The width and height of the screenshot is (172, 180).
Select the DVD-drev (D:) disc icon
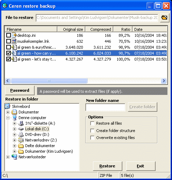click(21, 134)
